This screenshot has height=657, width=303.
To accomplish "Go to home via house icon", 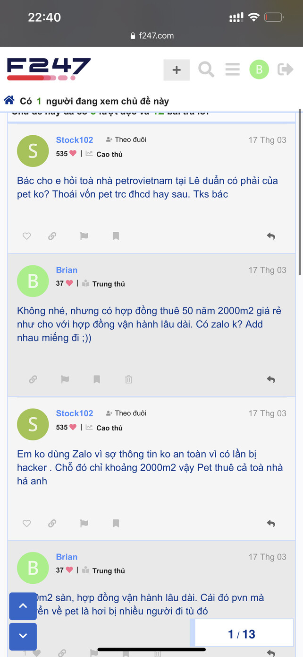I will pos(9,100).
